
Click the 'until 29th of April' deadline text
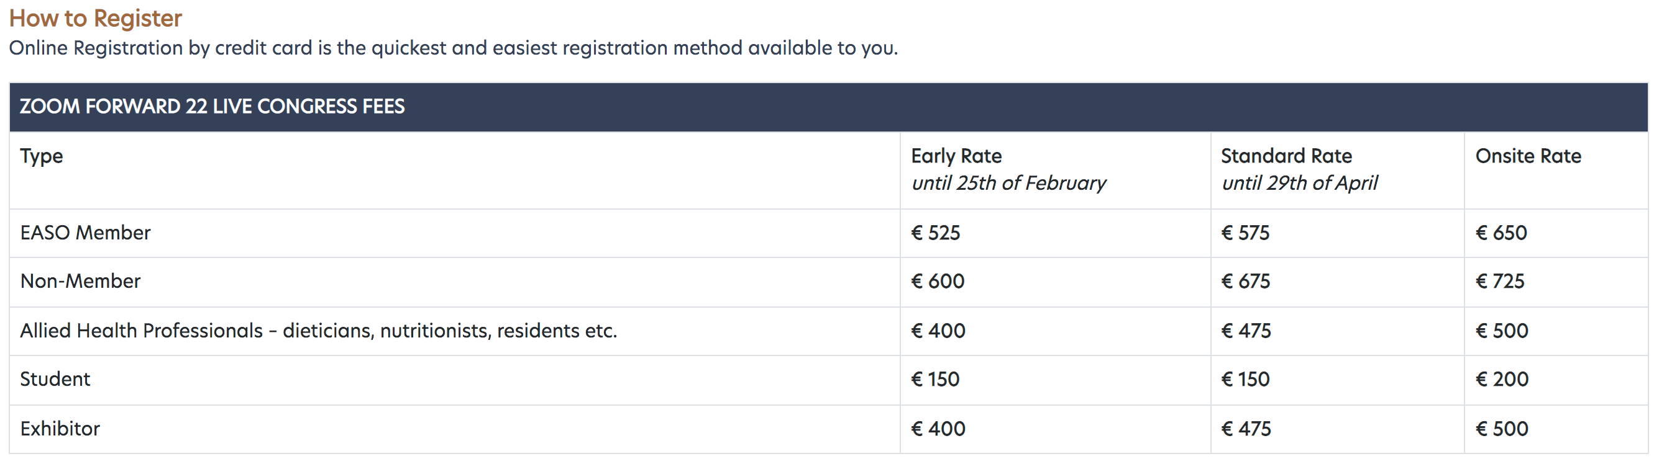pyautogui.click(x=1300, y=183)
